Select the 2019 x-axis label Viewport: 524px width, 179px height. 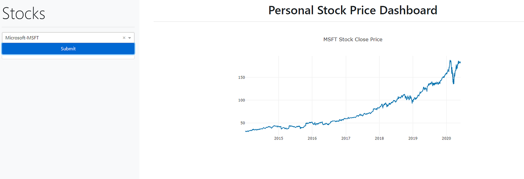413,138
